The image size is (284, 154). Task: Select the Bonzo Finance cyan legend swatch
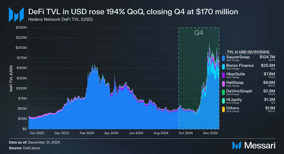pos(223,67)
